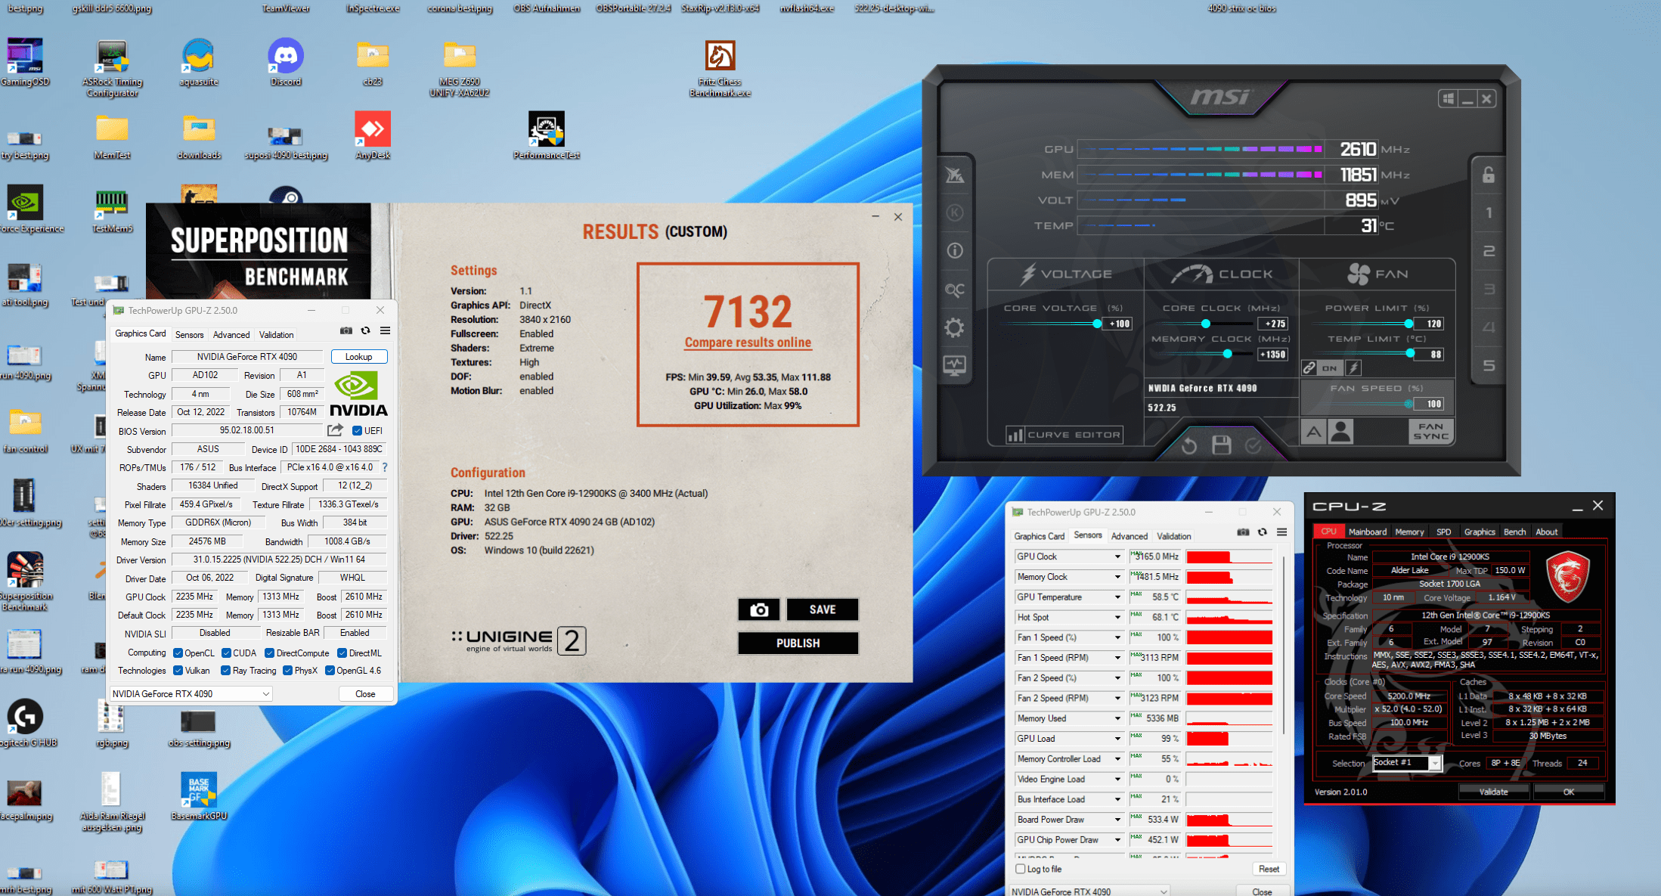Open PerformanceTest desktop icon
This screenshot has height=896, width=1661.
pos(547,136)
